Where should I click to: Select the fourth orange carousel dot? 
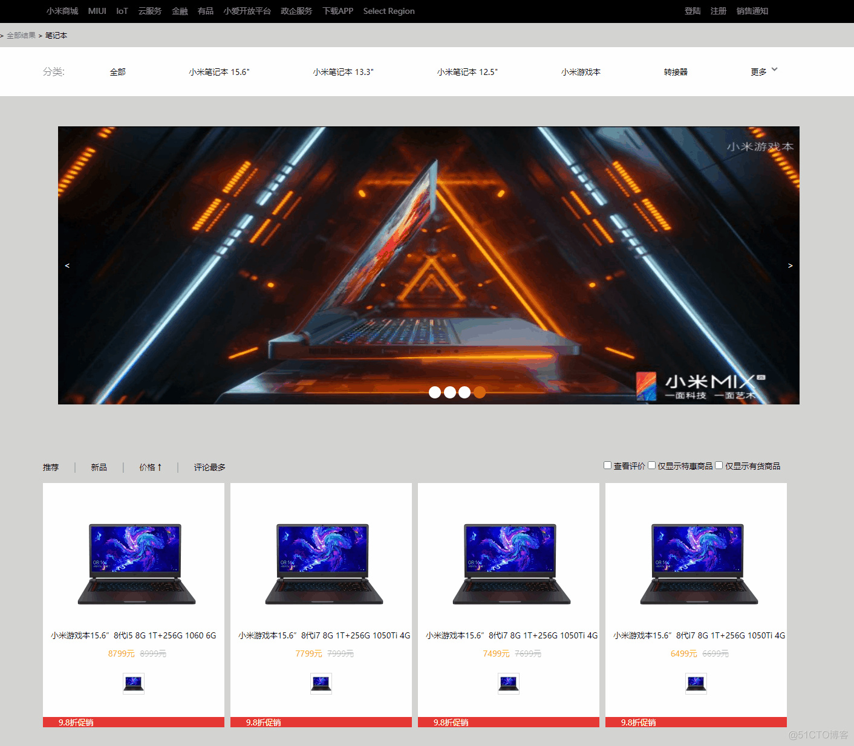(480, 392)
